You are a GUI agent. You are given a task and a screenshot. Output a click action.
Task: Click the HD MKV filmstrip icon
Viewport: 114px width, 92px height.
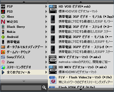[x=53, y=70]
